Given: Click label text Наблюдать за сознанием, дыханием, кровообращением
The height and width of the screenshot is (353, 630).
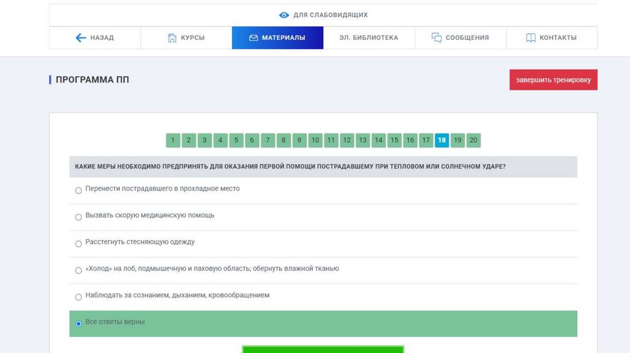Looking at the screenshot, I should 177,295.
